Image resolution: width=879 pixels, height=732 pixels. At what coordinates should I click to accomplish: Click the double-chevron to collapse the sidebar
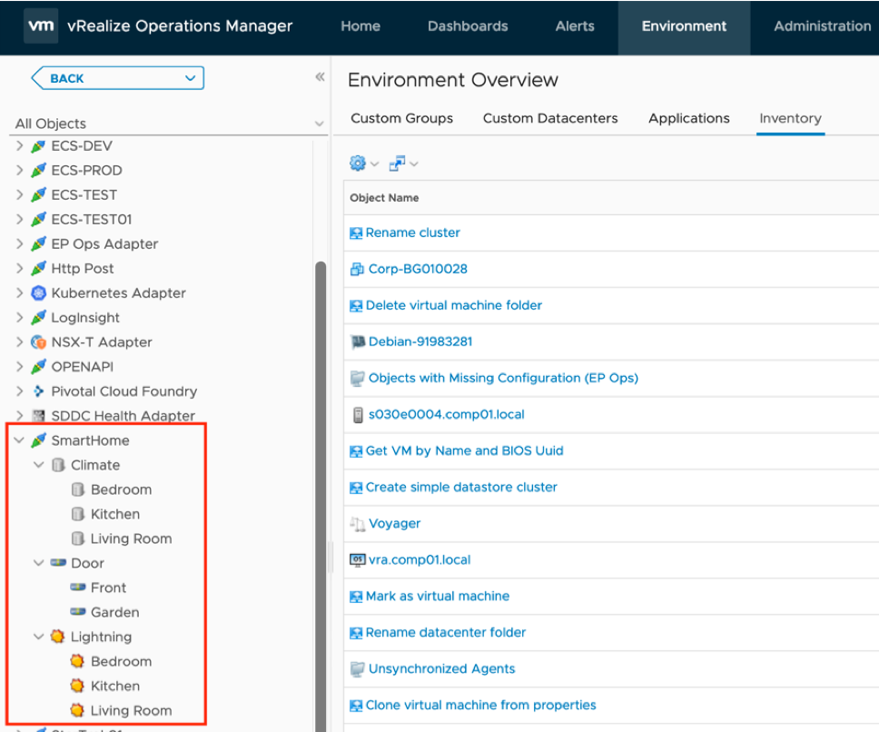click(320, 77)
